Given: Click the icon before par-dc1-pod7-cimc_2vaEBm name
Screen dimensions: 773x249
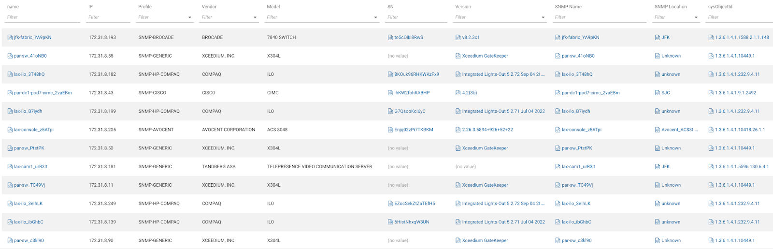Looking at the screenshot, I should coord(10,93).
